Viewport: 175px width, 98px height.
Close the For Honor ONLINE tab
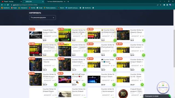(x=65, y=2)
